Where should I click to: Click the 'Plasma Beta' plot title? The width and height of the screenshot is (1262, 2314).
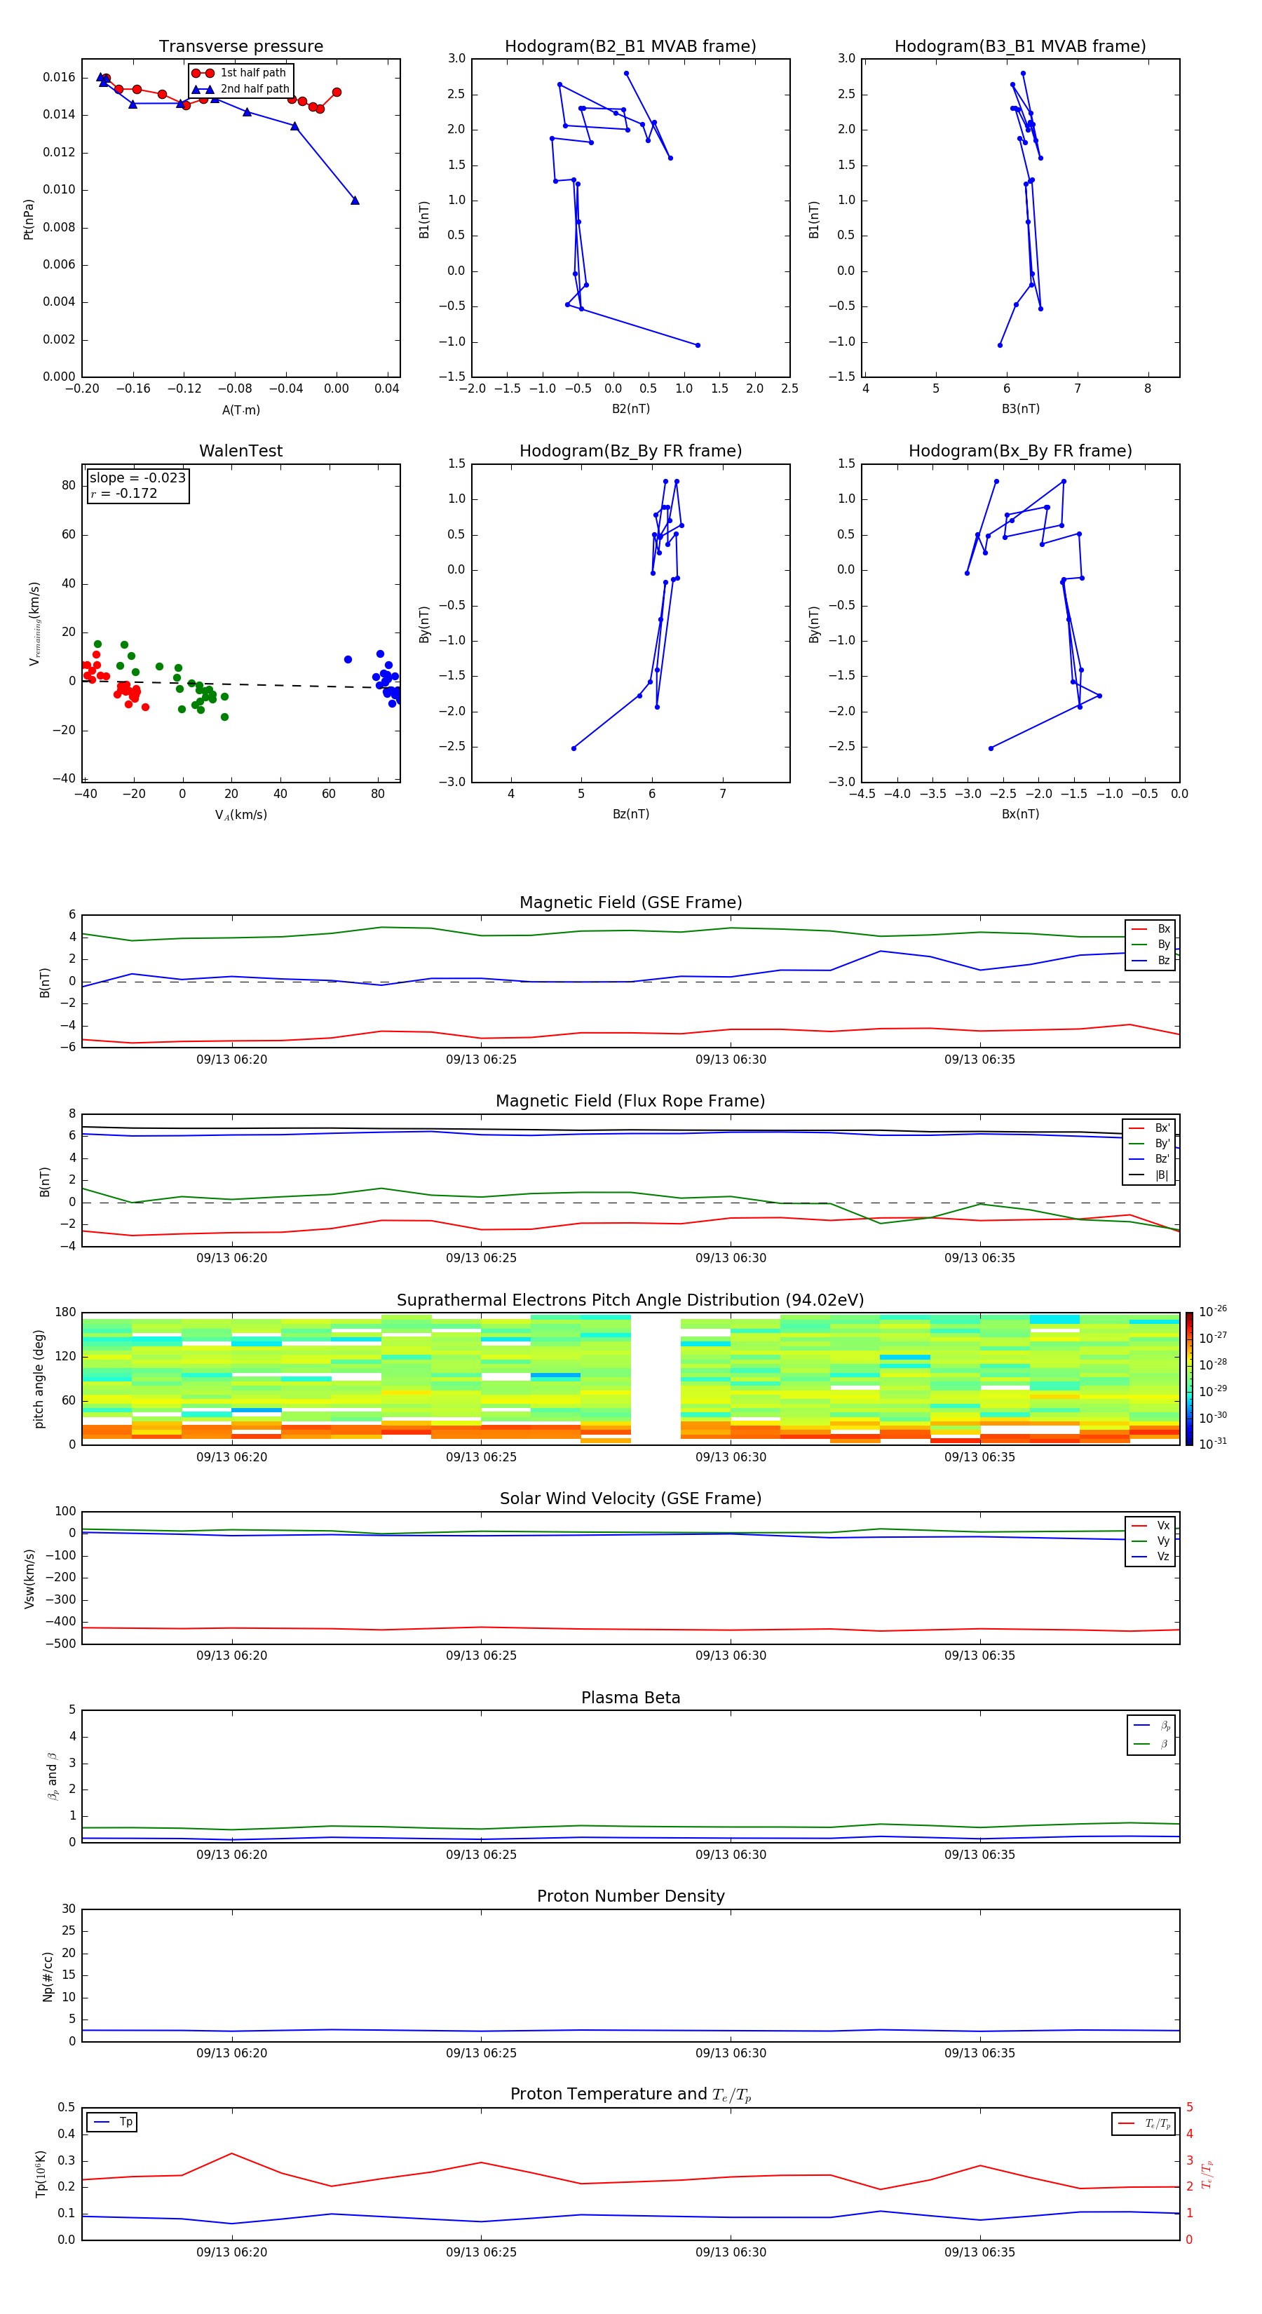point(630,1698)
